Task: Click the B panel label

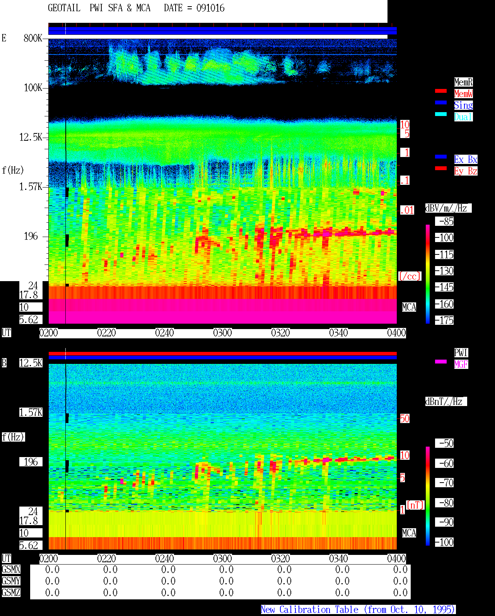Action: coord(4,363)
